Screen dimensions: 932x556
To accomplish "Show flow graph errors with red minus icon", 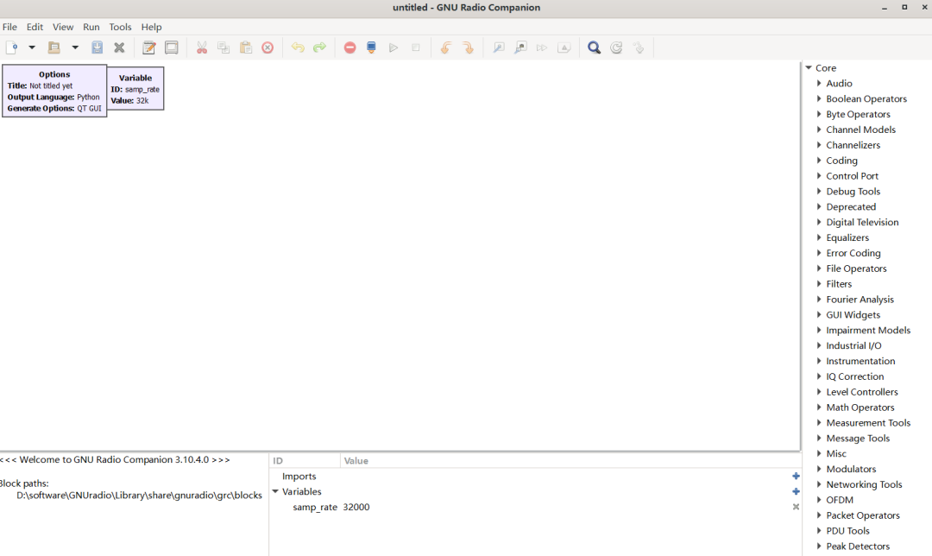I will pyautogui.click(x=349, y=47).
